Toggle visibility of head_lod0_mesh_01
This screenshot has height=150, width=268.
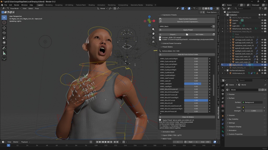click(262, 57)
